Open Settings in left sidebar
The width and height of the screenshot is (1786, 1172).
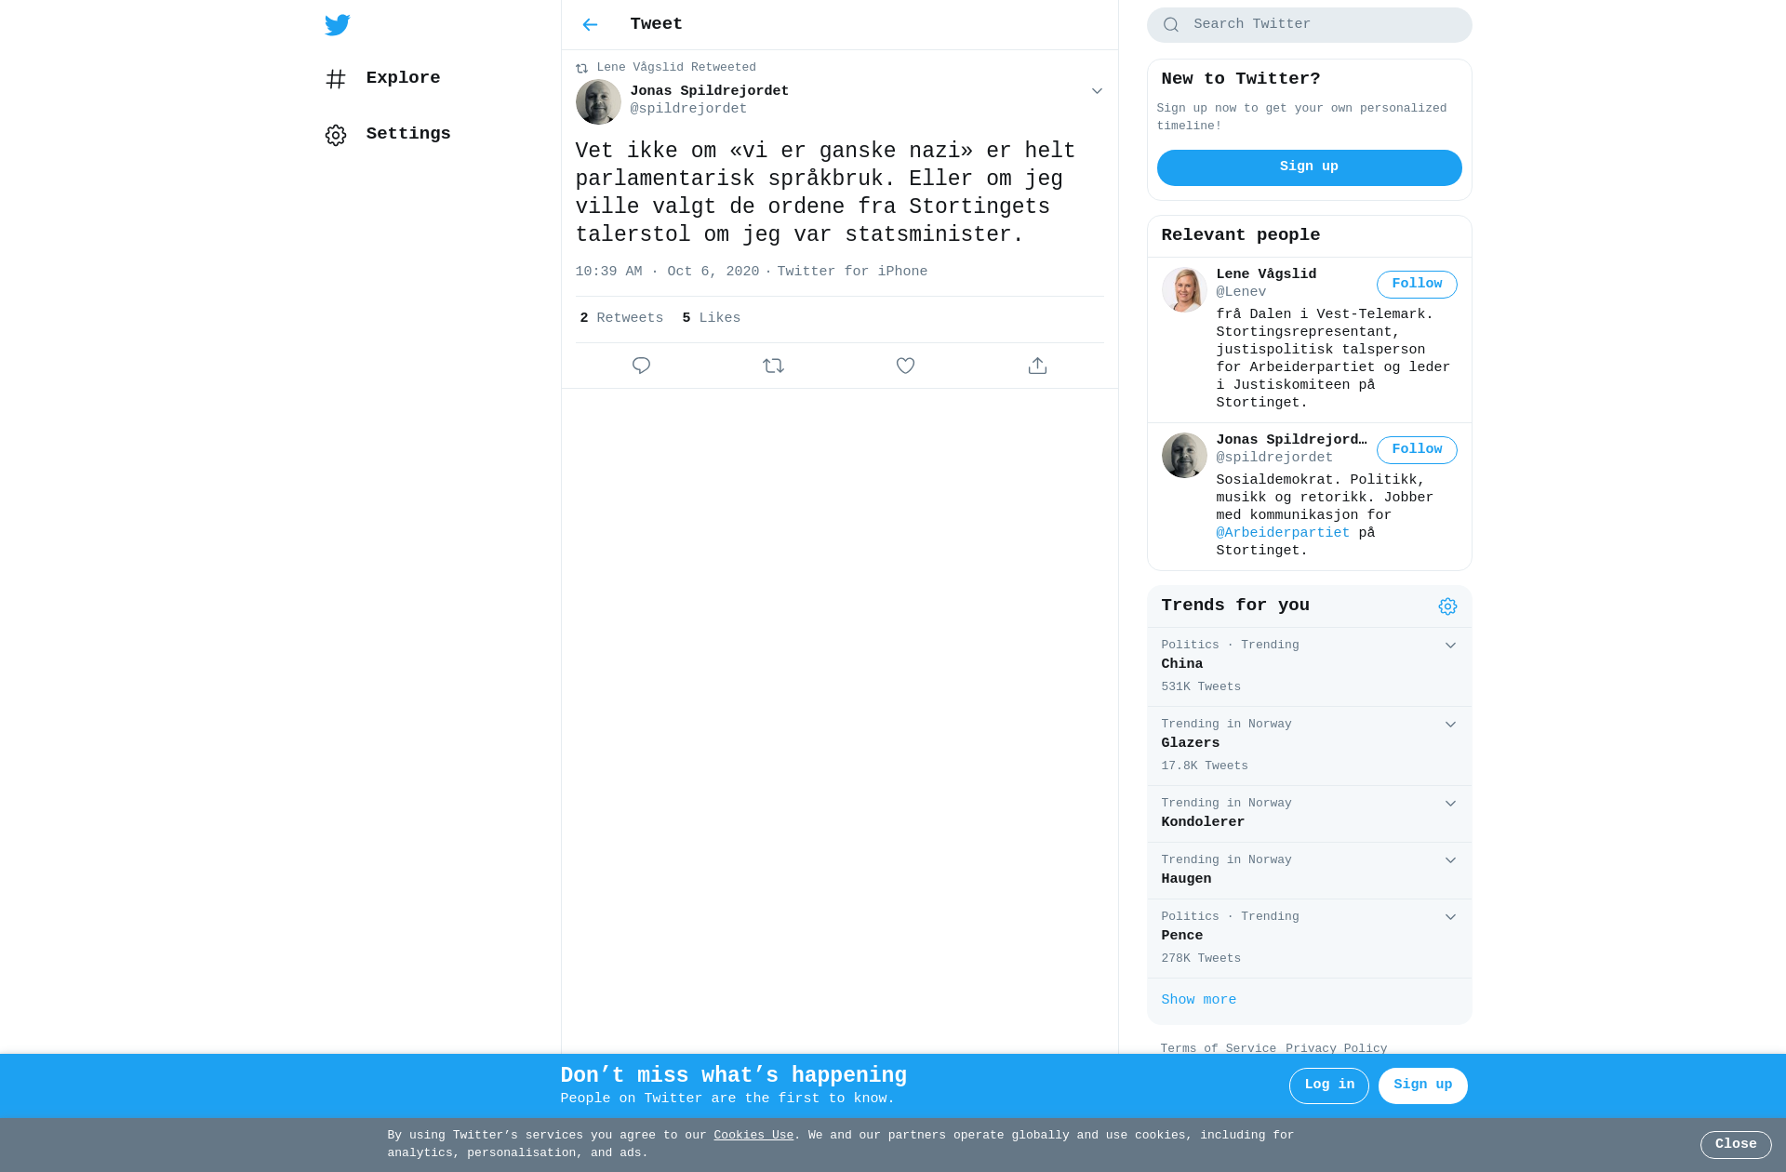pyautogui.click(x=388, y=134)
